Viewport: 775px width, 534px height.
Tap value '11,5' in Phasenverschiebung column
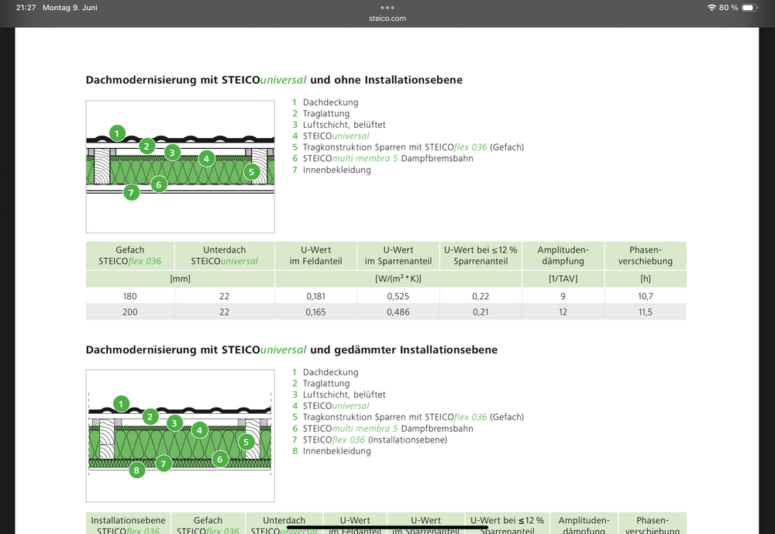click(x=646, y=312)
